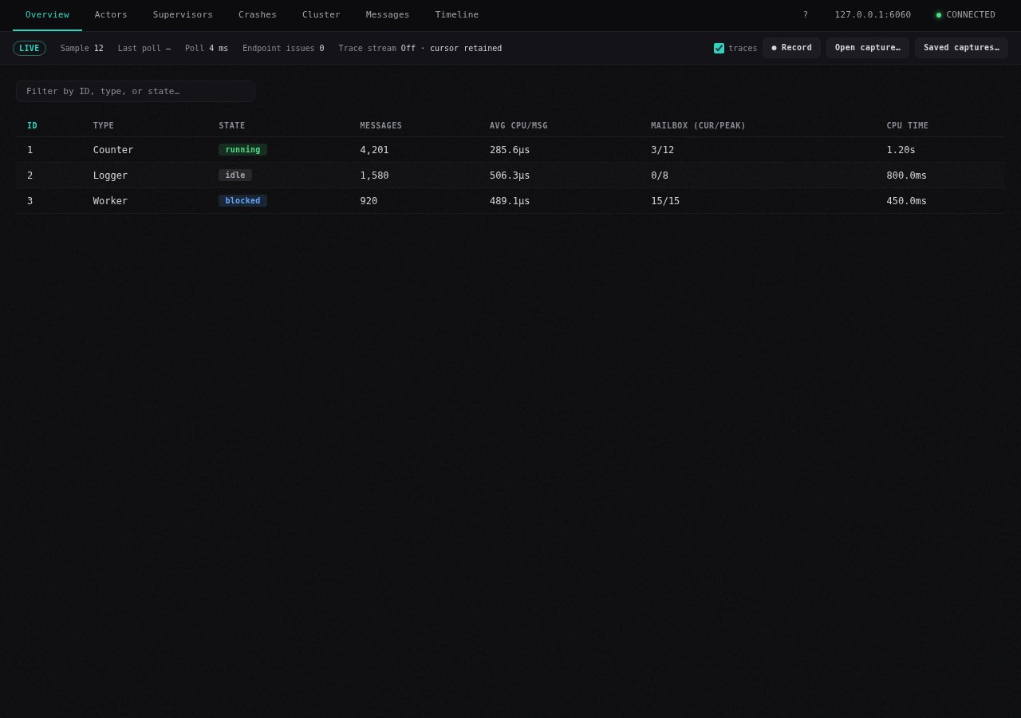1021x718 pixels.
Task: Select the Worker actor row
Action: tap(510, 201)
